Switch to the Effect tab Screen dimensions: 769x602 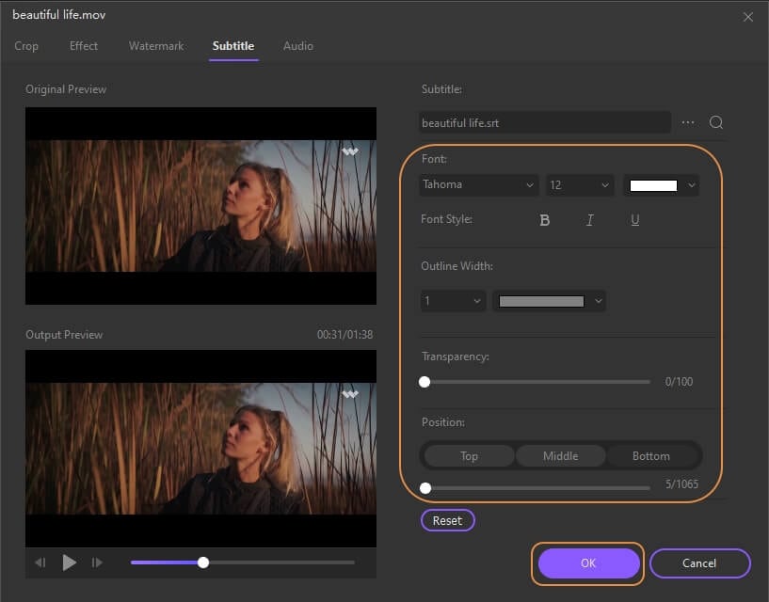coord(84,46)
